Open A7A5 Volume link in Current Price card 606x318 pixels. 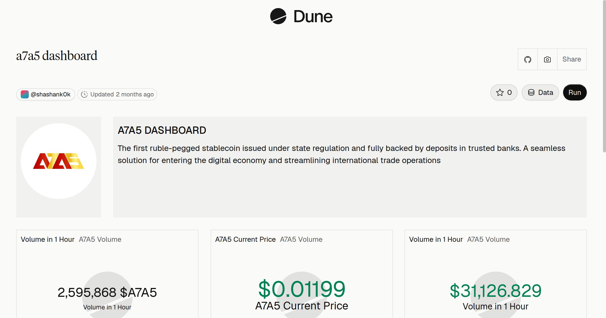pos(301,239)
